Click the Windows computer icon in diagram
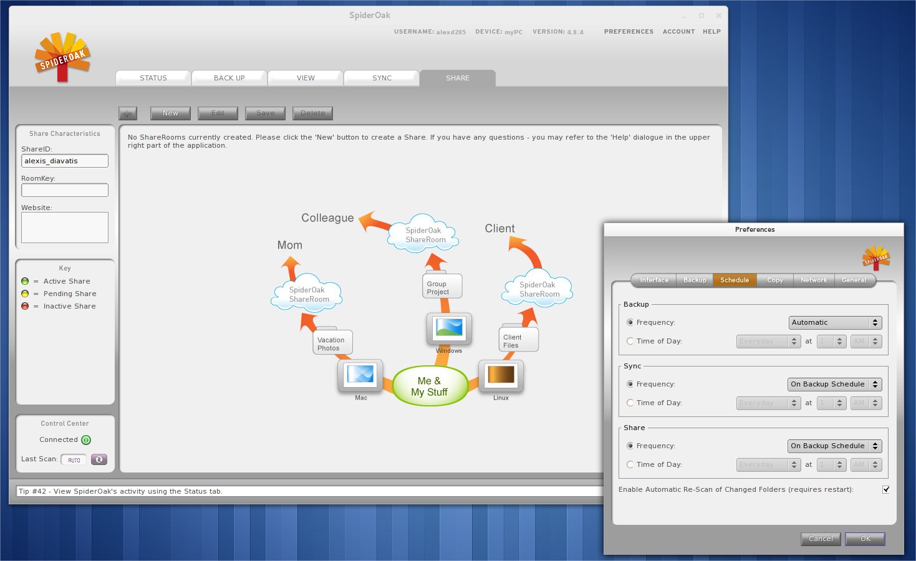The height and width of the screenshot is (561, 916). coord(449,329)
